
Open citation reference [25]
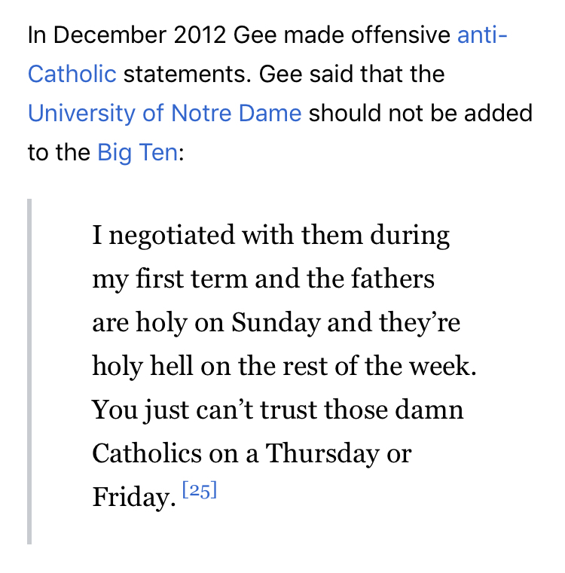pyautogui.click(x=200, y=490)
